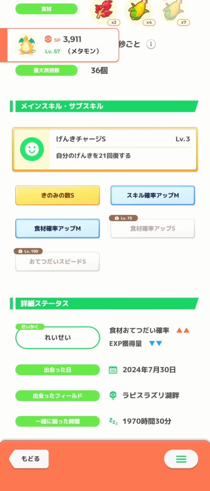Tap the Zzz sleep time icon
The image size is (210, 491).
point(113,421)
